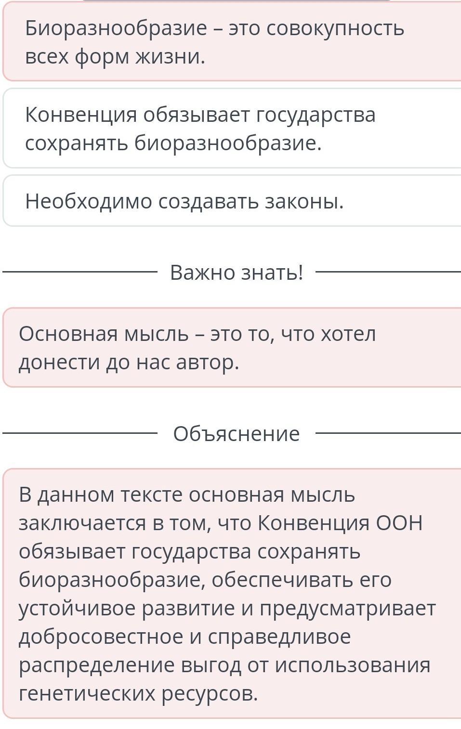Click the divider line left of "Объяснение"
This screenshot has height=729, width=461.
click(x=80, y=433)
